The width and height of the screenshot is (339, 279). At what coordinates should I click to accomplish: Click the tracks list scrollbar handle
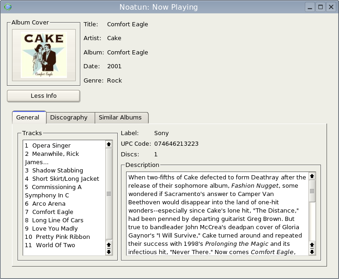(109, 194)
